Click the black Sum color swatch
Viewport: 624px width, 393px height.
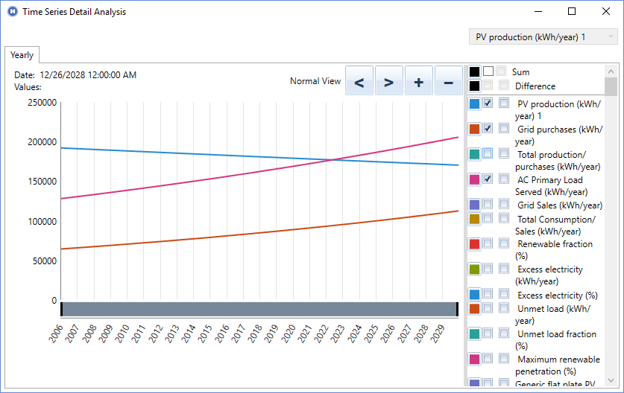pos(474,71)
